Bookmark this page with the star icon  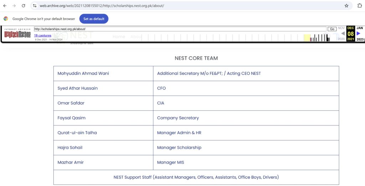pyautogui.click(x=346, y=6)
